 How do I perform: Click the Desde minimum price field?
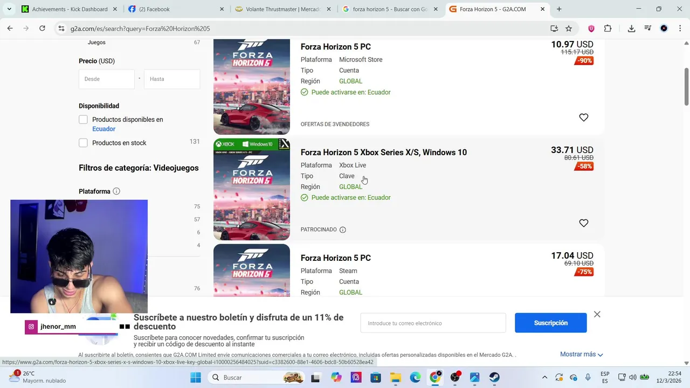click(107, 79)
